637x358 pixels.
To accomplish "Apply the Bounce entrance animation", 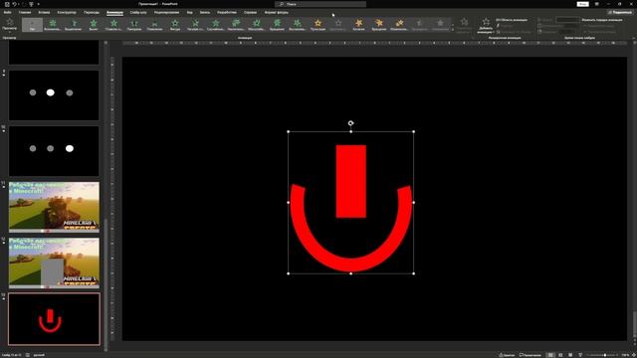I will (x=298, y=25).
